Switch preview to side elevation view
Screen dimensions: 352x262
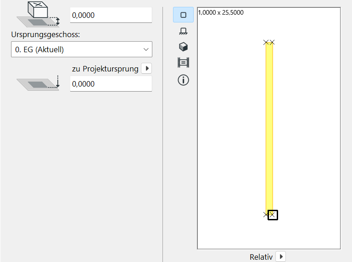pos(183,31)
